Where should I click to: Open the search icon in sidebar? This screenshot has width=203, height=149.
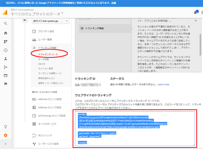pyautogui.click(x=6, y=23)
